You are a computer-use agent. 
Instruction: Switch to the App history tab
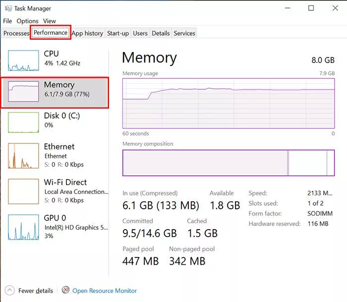(x=87, y=33)
